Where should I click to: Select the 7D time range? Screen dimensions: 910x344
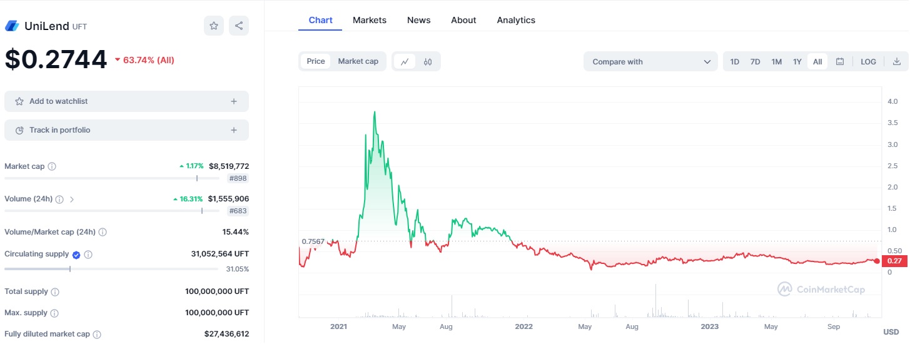click(756, 61)
